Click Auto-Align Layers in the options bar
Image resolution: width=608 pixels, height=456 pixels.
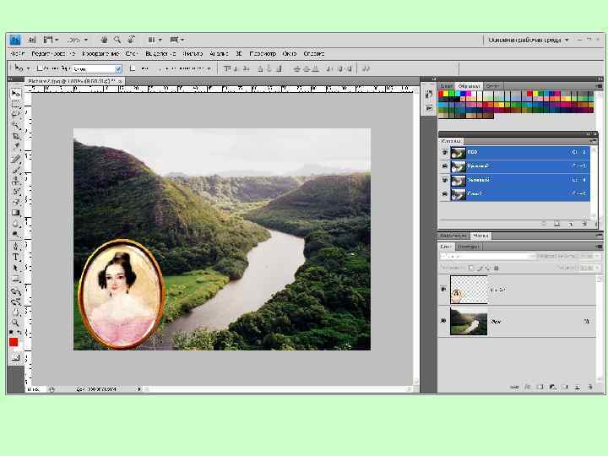(366, 68)
